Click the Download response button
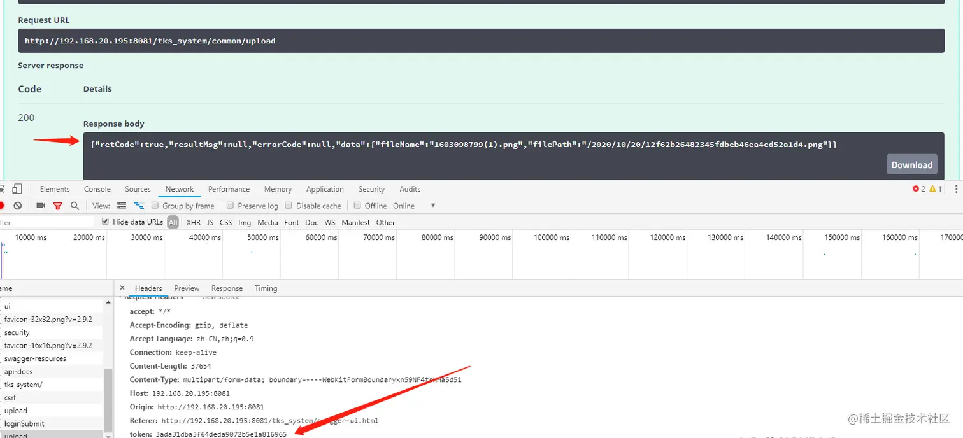This screenshot has height=438, width=963. click(911, 164)
